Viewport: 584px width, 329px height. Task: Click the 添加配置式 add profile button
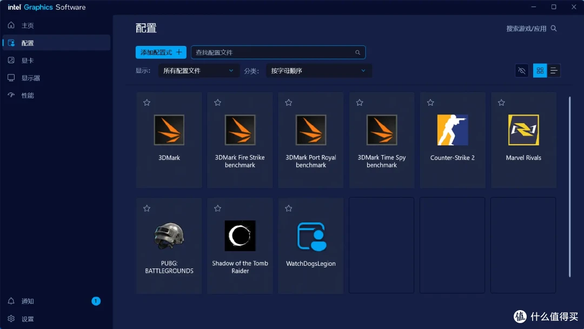pos(161,52)
